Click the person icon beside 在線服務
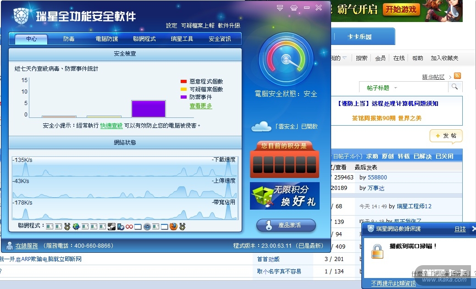Viewport: 476px width, 289px height. point(10,245)
